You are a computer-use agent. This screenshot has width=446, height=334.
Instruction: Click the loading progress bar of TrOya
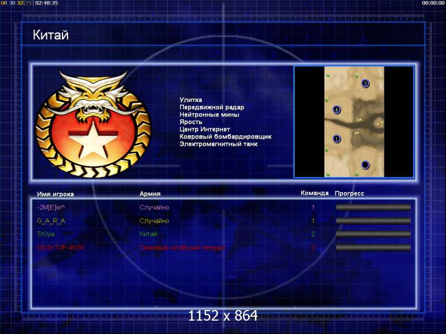373,234
